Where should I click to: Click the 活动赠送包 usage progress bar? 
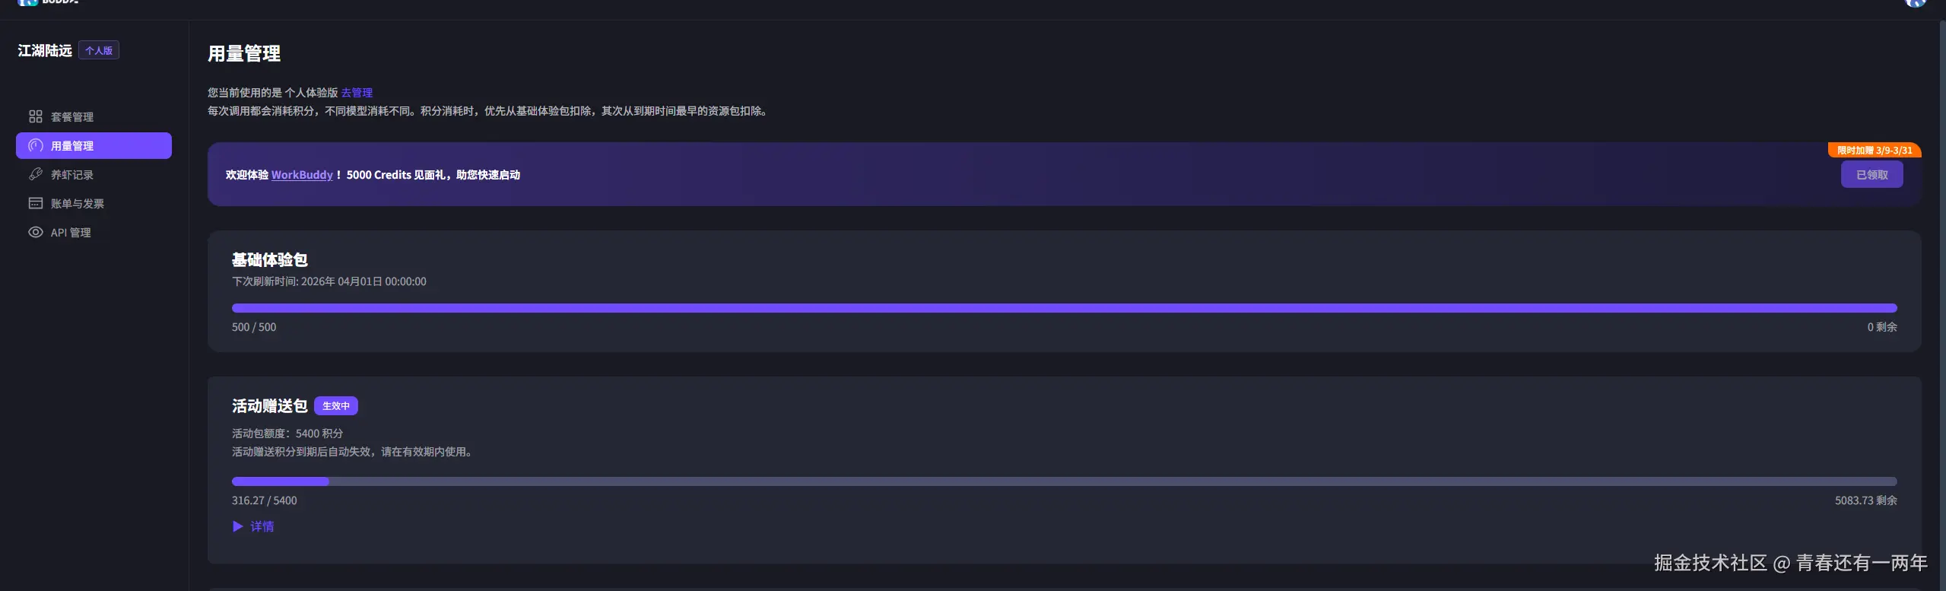[1064, 481]
